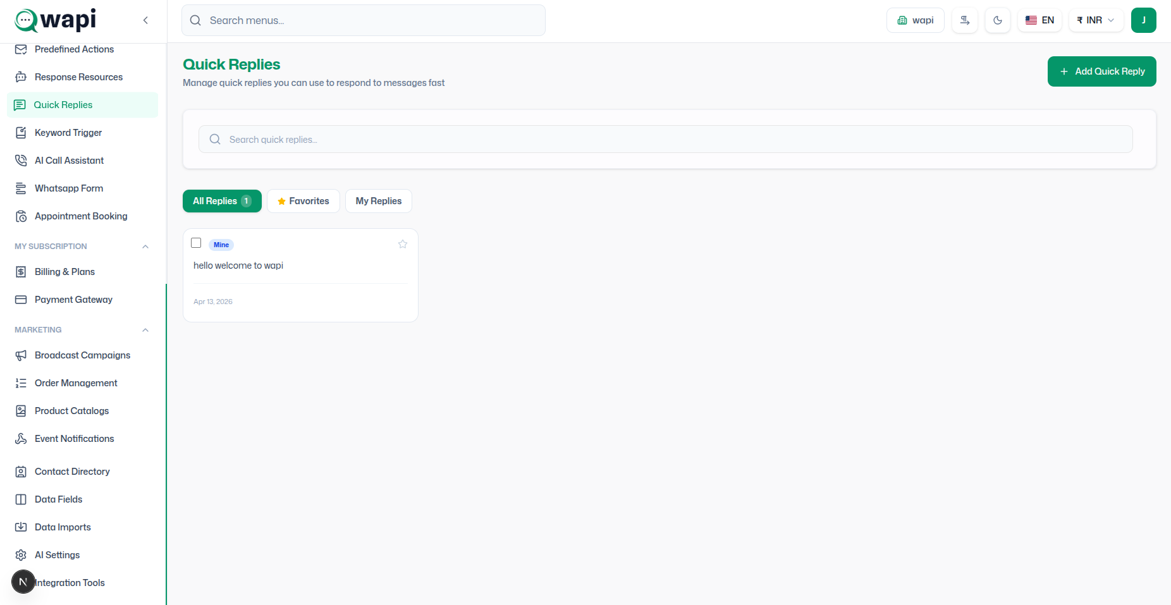Open the user avatar J menu

click(x=1143, y=20)
